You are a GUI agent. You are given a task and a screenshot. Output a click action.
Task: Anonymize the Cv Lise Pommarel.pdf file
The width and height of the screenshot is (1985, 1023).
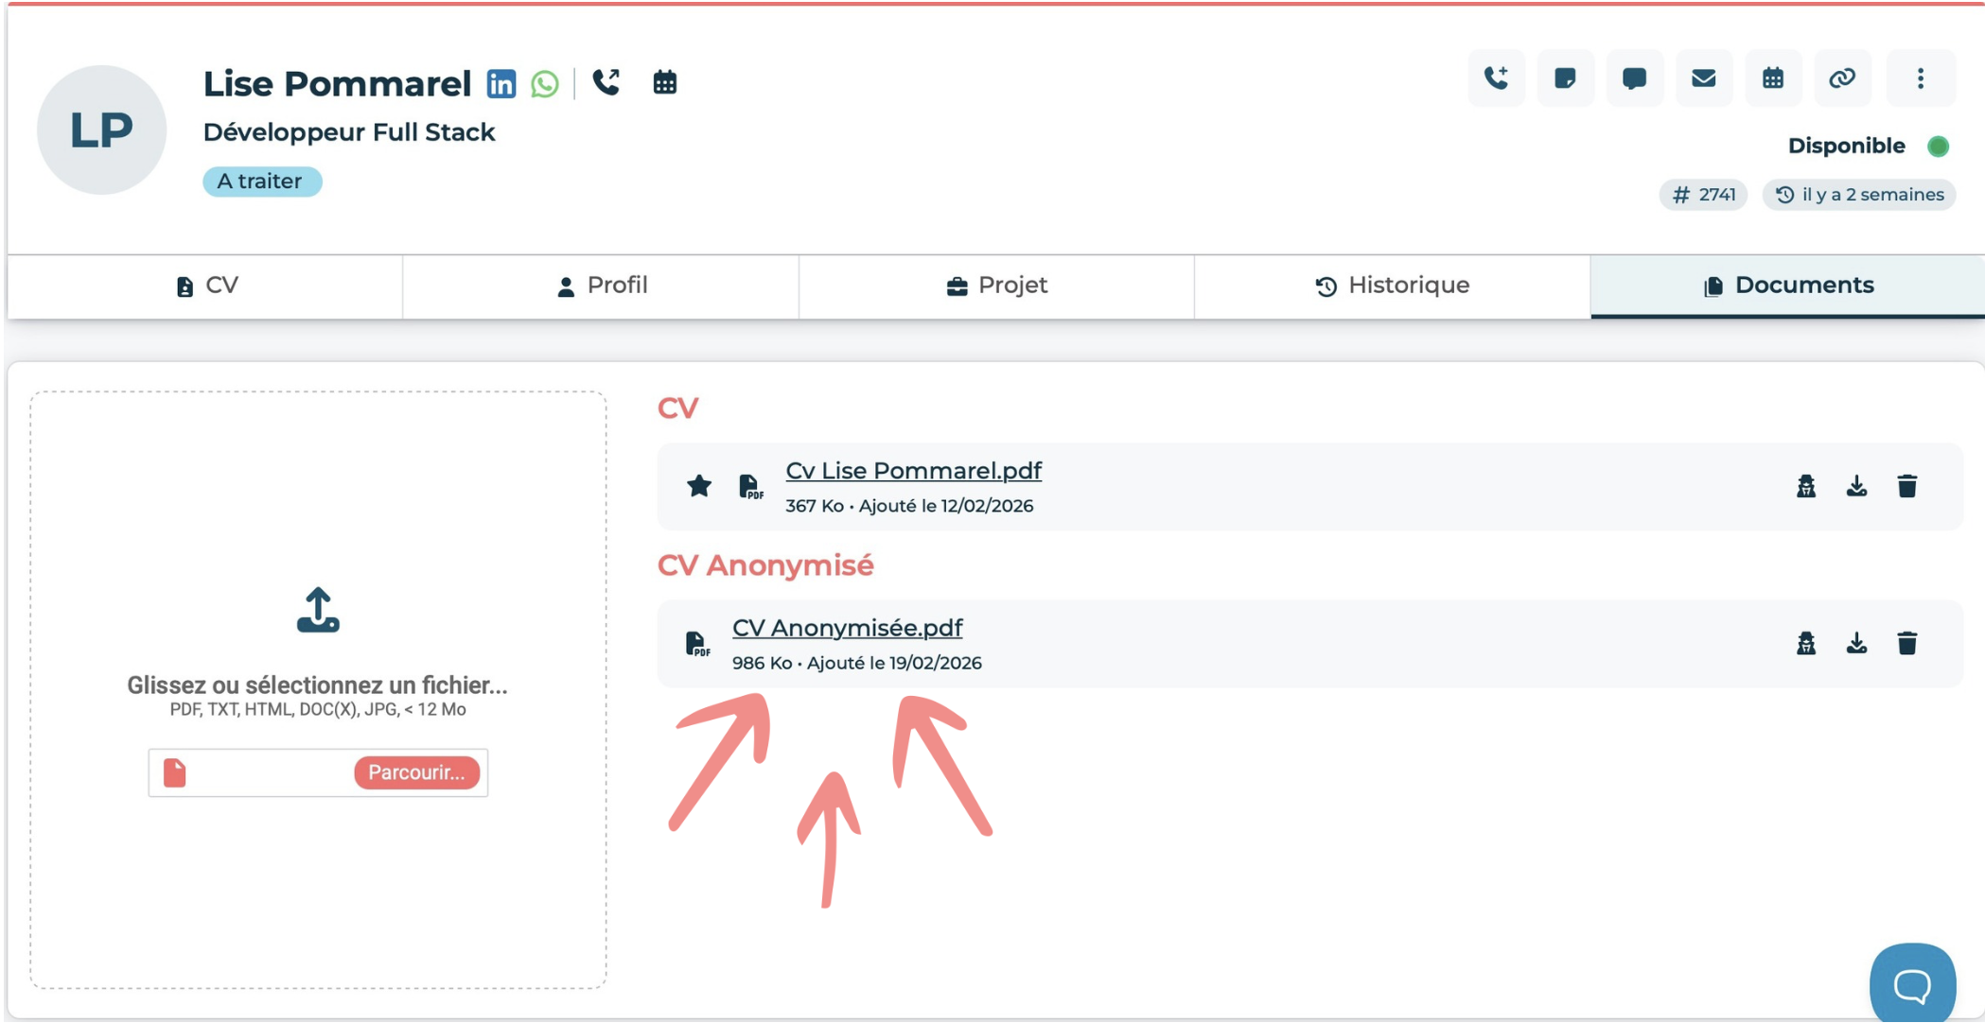[1806, 486]
